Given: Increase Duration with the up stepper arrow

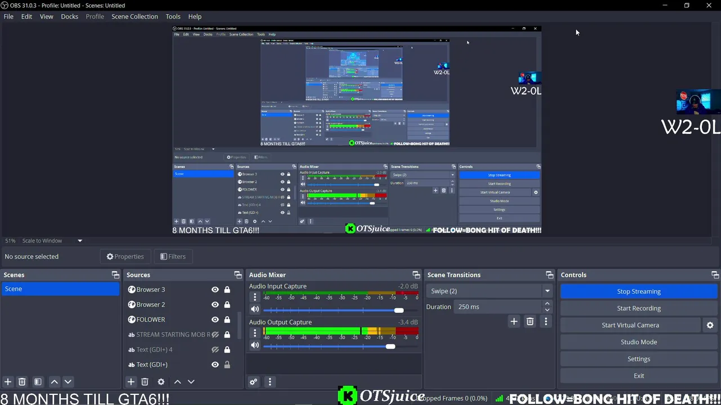Looking at the screenshot, I should pos(547,304).
